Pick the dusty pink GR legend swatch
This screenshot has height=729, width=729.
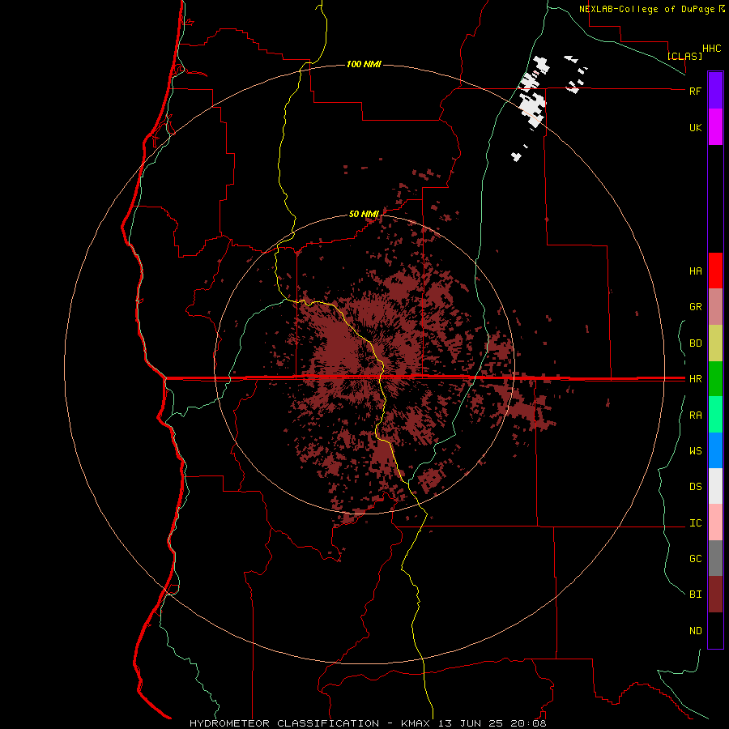tap(715, 306)
